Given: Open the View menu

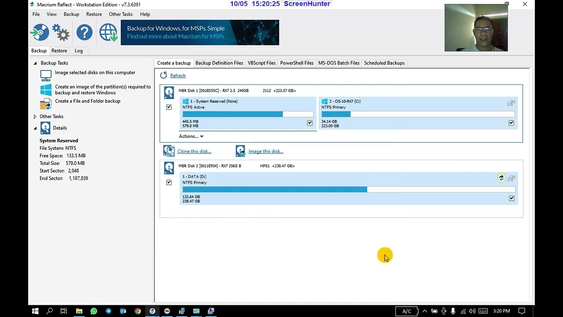Looking at the screenshot, I should (x=51, y=14).
